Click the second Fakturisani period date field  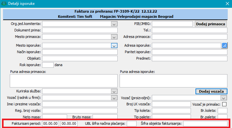tap(69, 123)
